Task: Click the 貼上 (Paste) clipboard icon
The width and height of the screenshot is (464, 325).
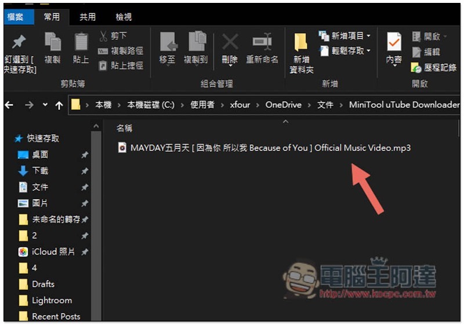Action: (x=81, y=42)
